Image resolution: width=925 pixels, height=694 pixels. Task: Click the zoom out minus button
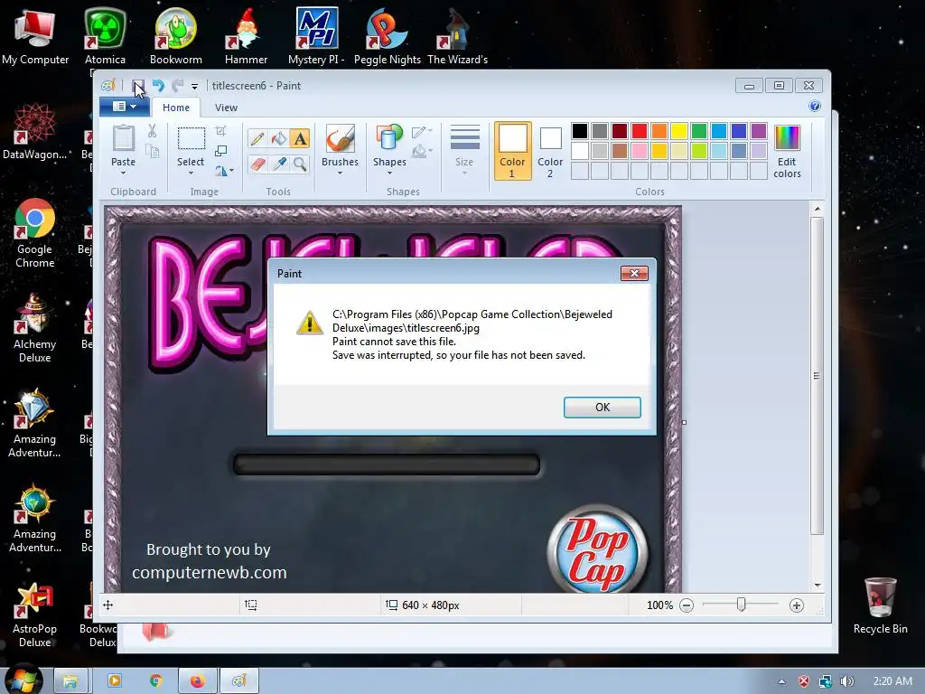tap(687, 605)
